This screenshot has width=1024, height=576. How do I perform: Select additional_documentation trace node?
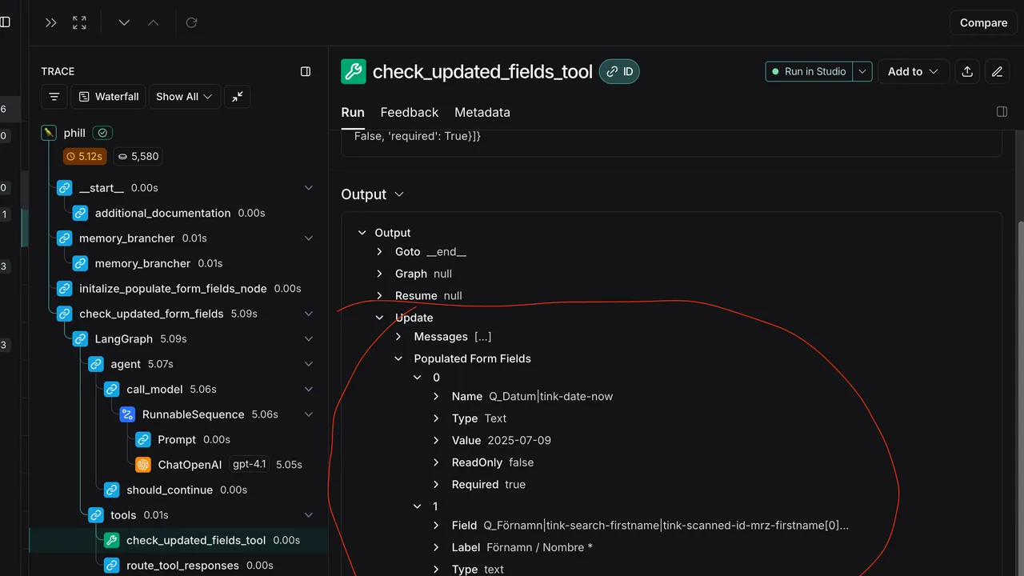pos(162,213)
